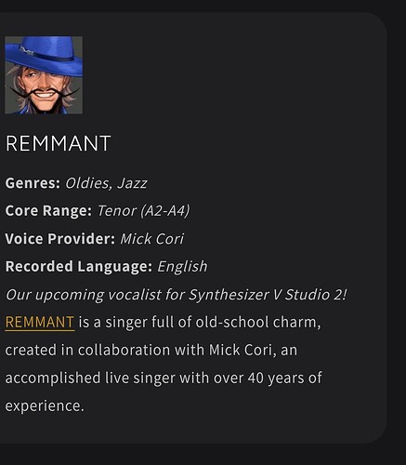Click the empty card area beside the avatar
The height and width of the screenshot is (465, 406).
(232, 75)
